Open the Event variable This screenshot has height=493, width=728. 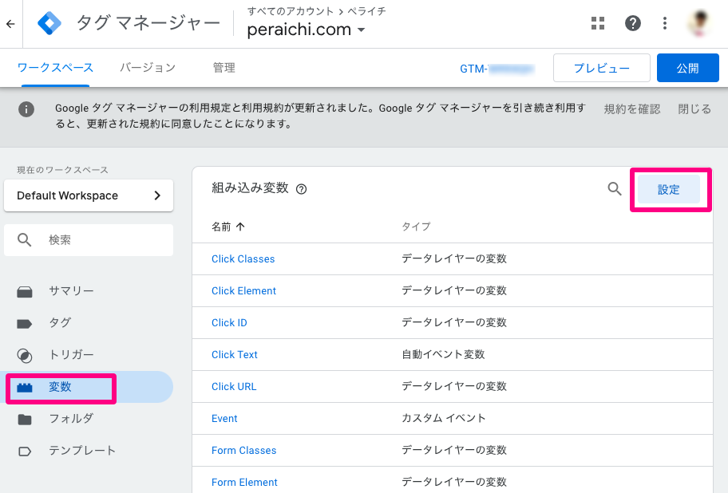pos(224,419)
